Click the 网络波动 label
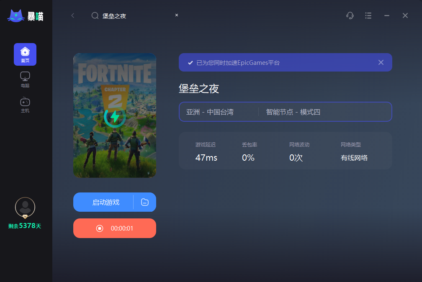The image size is (422, 282). click(x=299, y=145)
